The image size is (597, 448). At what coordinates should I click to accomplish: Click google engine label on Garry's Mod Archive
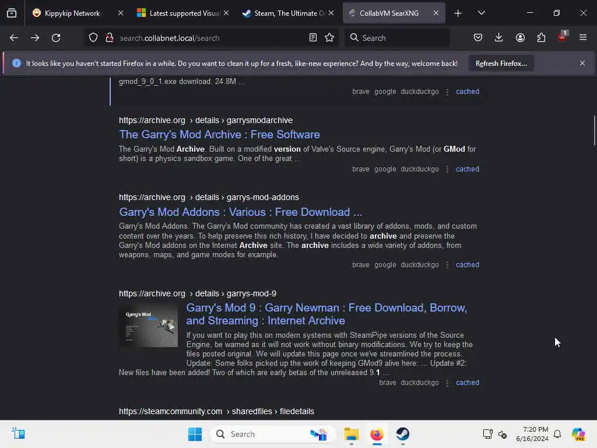[x=385, y=169]
